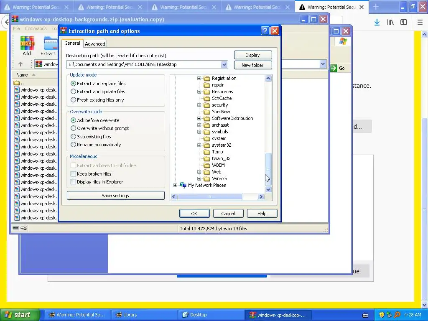The height and width of the screenshot is (321, 428).
Task: Toggle the Firefox sidebar icon
Action: (x=404, y=23)
